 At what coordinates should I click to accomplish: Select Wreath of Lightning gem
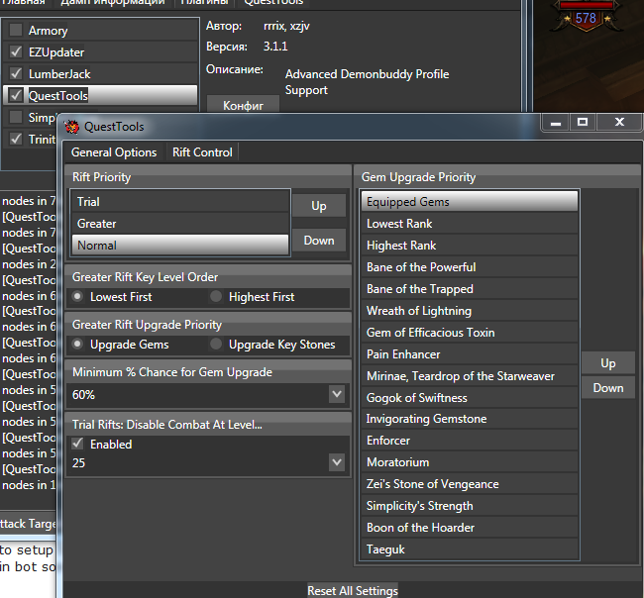[470, 310]
